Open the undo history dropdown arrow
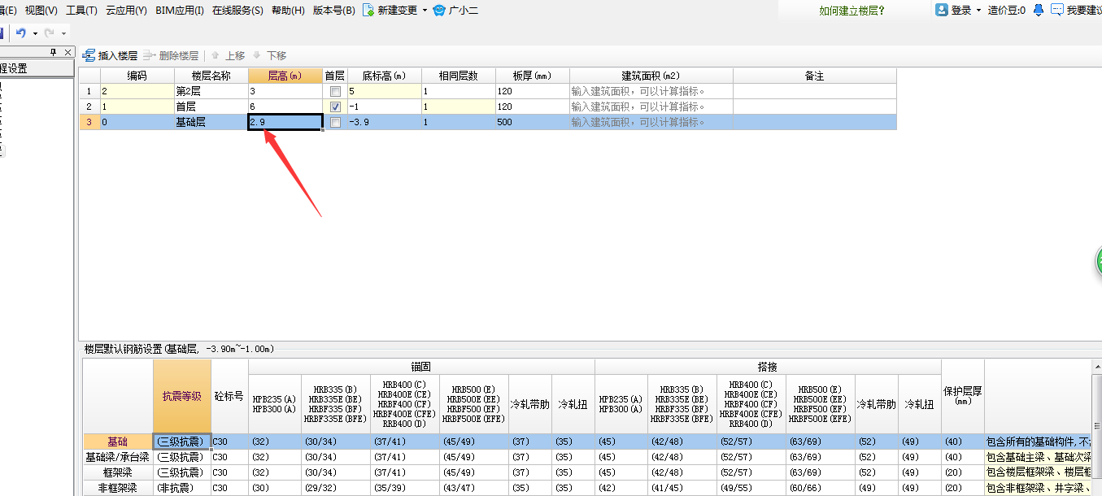 pos(35,33)
